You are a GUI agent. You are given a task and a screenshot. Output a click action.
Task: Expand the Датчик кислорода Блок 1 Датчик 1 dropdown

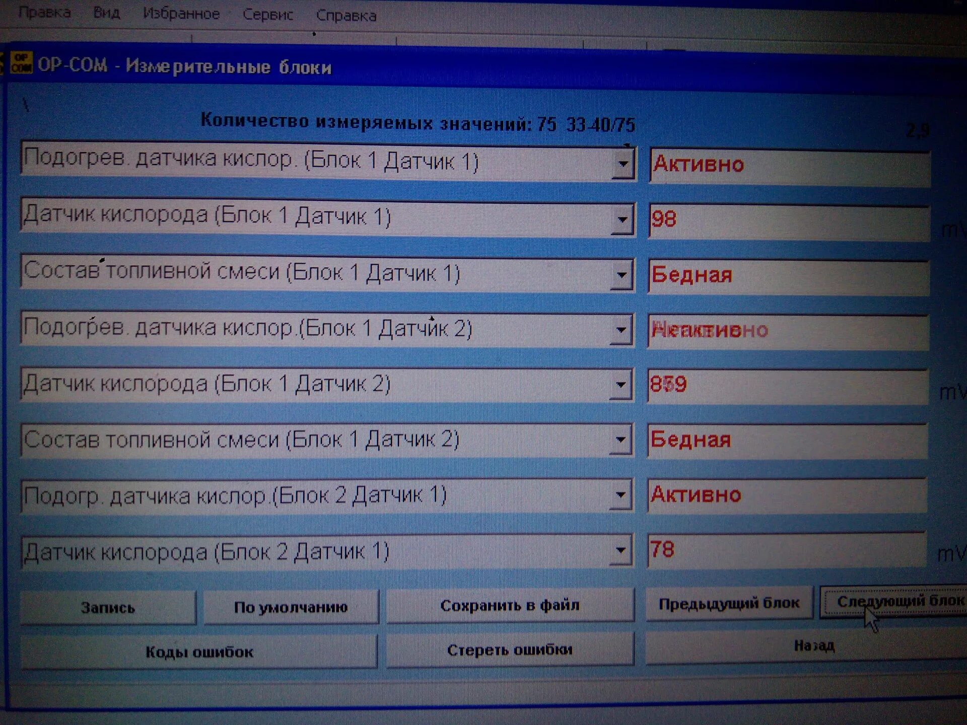tap(623, 220)
